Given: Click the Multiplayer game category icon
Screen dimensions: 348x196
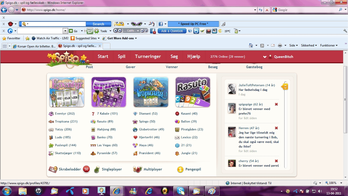Looking at the screenshot, I should pyautogui.click(x=138, y=169).
